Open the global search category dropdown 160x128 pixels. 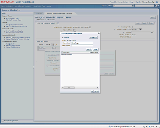pos(132,5)
